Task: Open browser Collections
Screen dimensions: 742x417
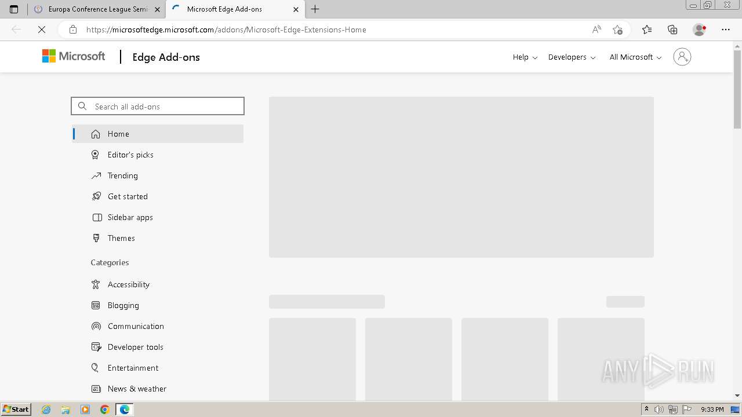Action: click(672, 30)
